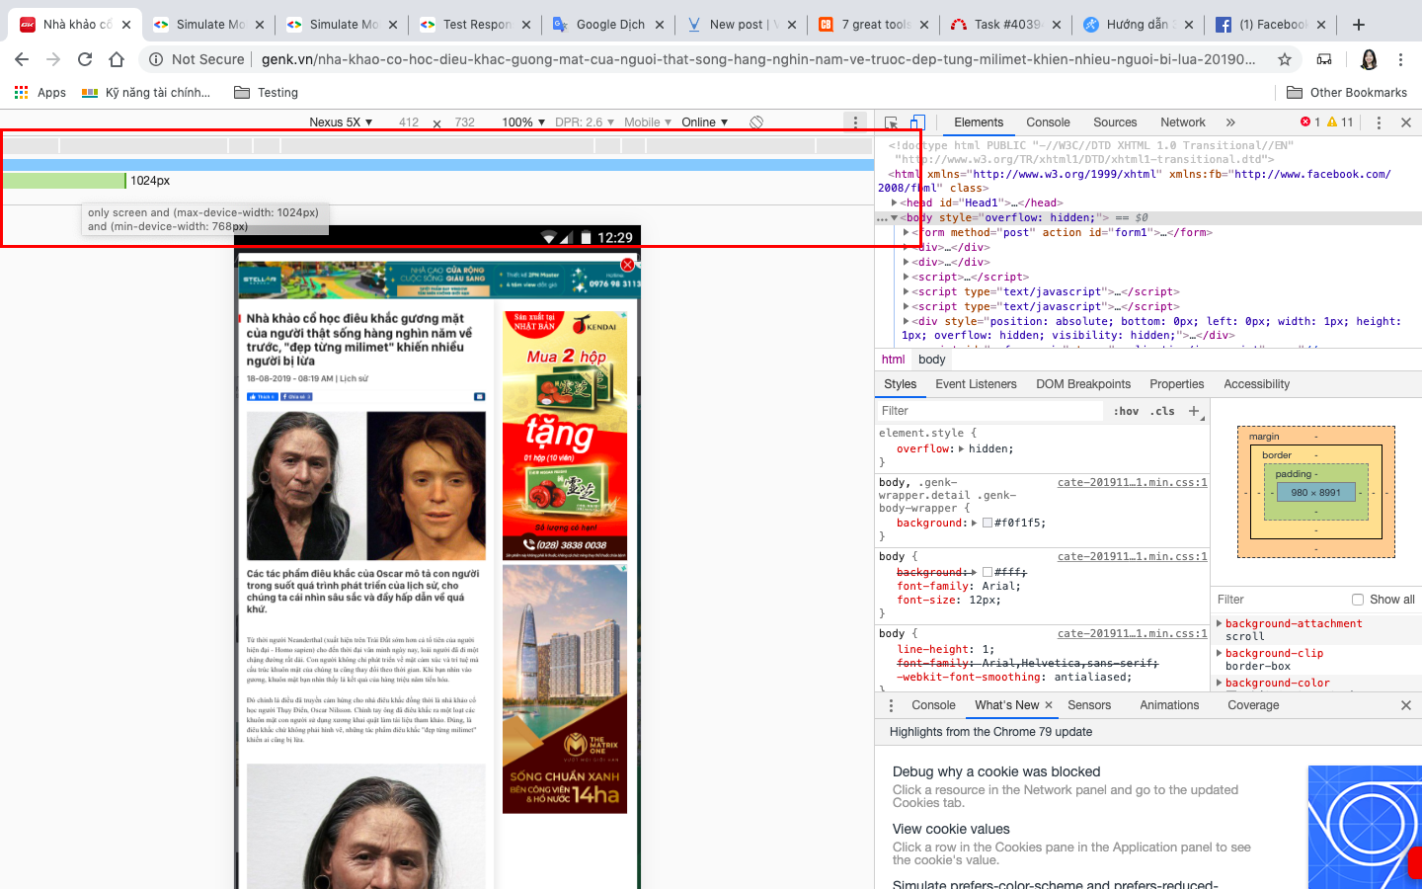Image resolution: width=1422 pixels, height=889 pixels.
Task: Switch to the Console panel tab
Action: point(1048,122)
